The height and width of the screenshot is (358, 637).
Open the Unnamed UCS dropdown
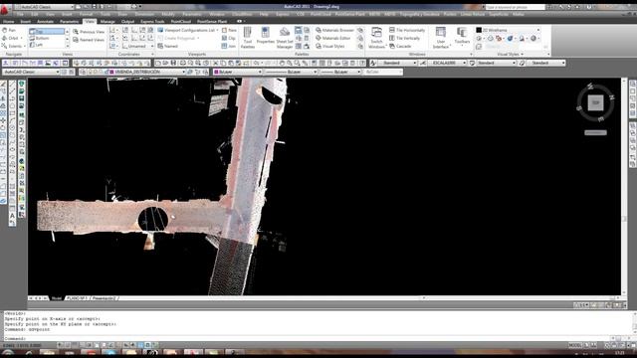[x=137, y=47]
